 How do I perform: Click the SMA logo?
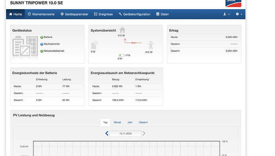pyautogui.click(x=233, y=3)
